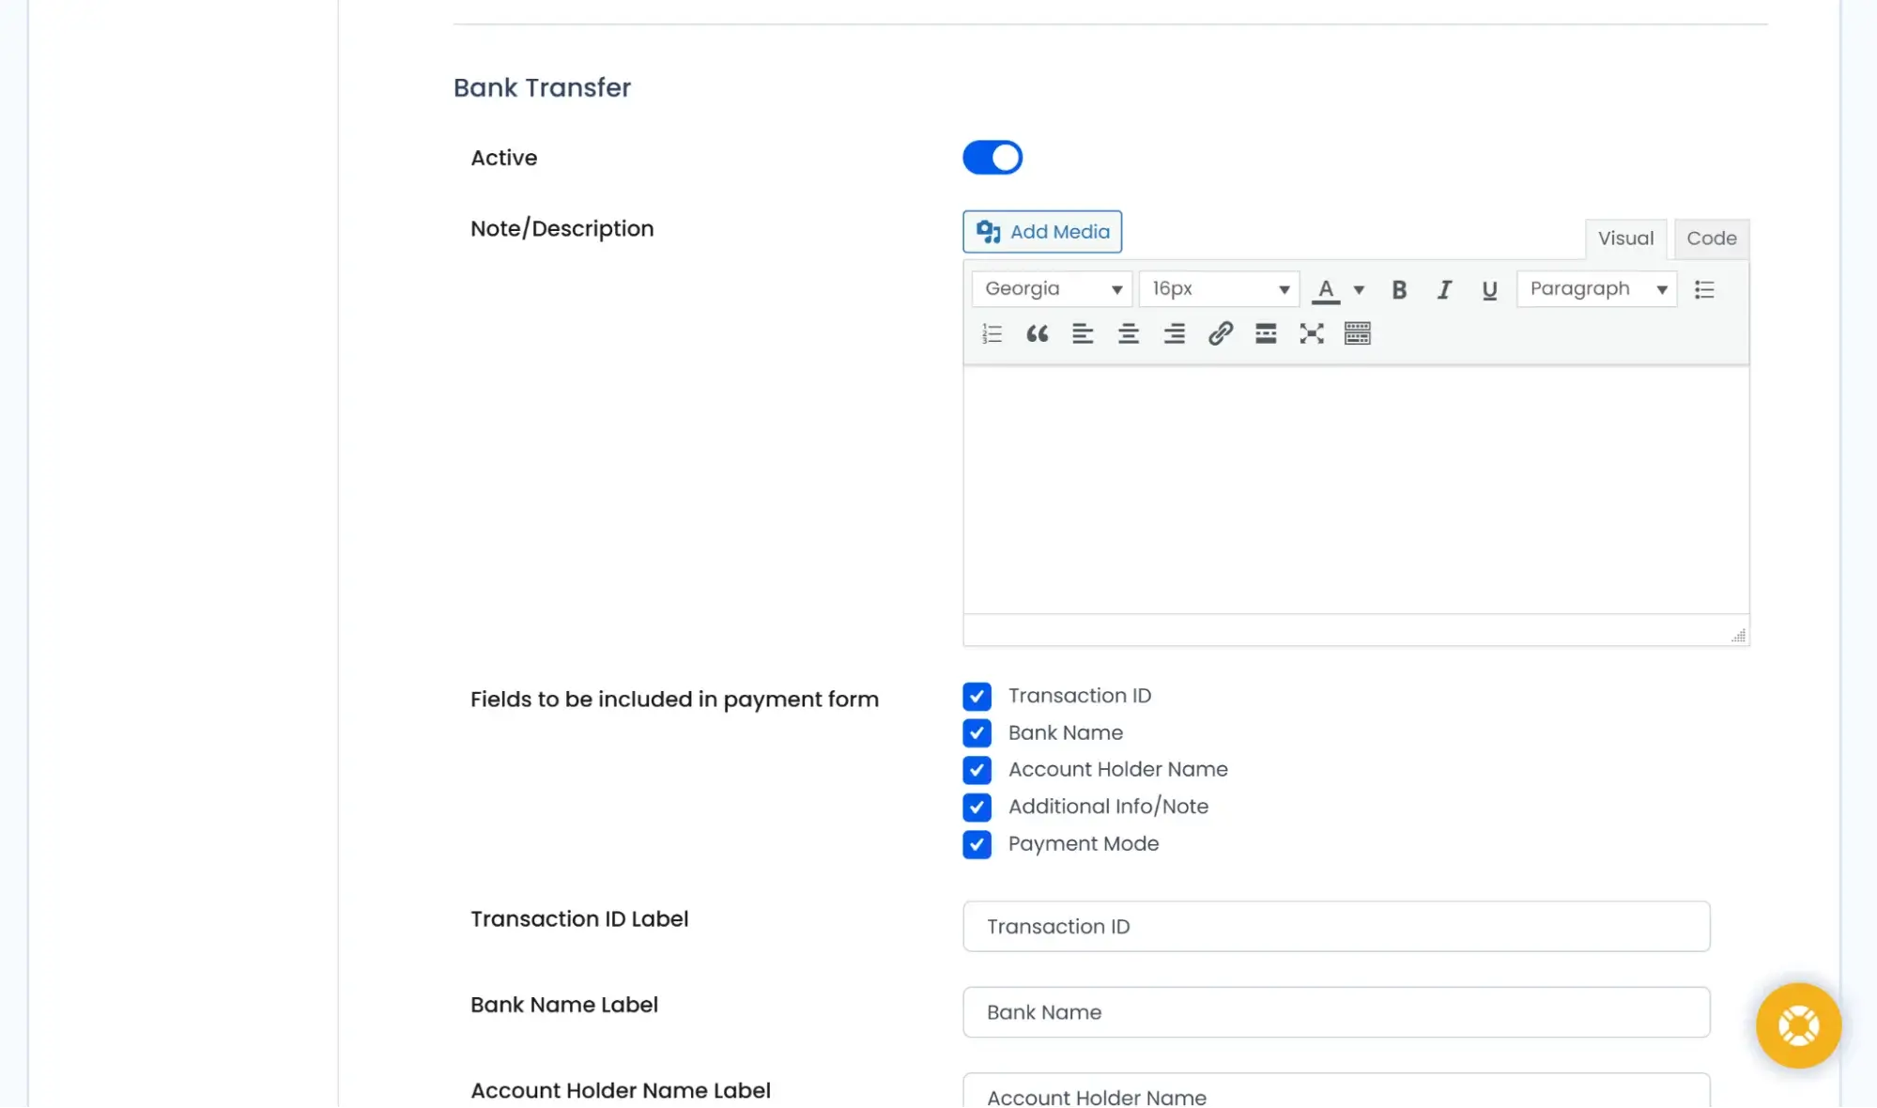Uncheck the Payment Mode checkbox
Image resolution: width=1877 pixels, height=1108 pixels.
(977, 844)
